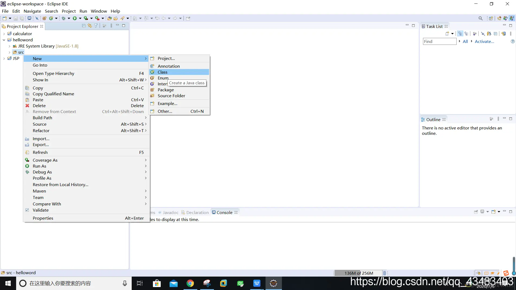This screenshot has width=516, height=290.
Task: Choose Refresh in the context menu
Action: point(40,152)
